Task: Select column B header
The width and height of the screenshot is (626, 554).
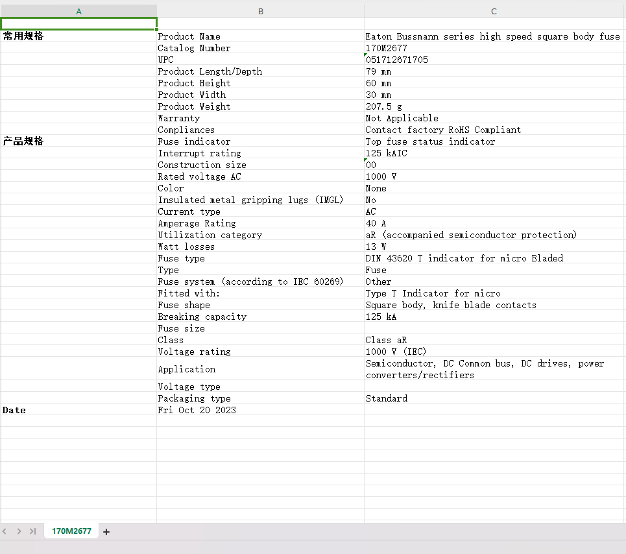Action: pos(260,11)
